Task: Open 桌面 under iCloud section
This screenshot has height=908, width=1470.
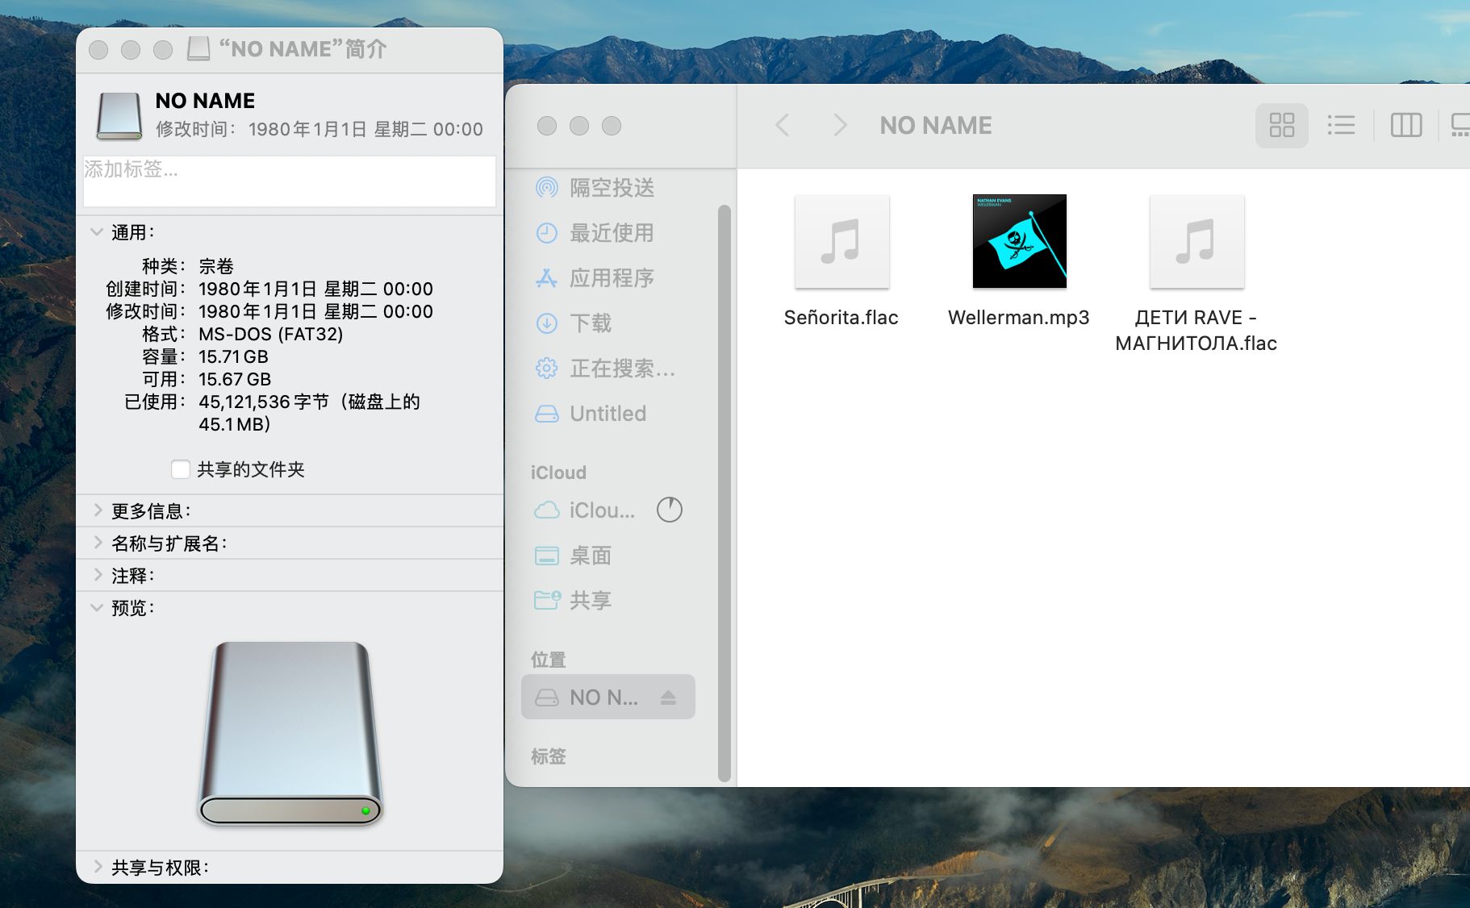Action: (590, 555)
